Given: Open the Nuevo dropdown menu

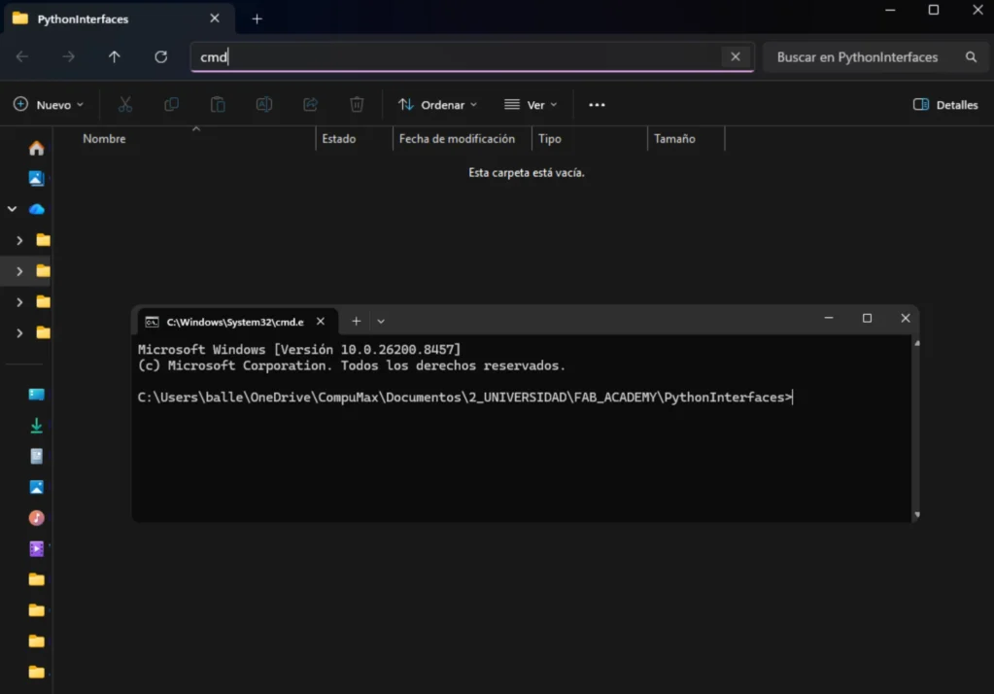Looking at the screenshot, I should point(49,105).
